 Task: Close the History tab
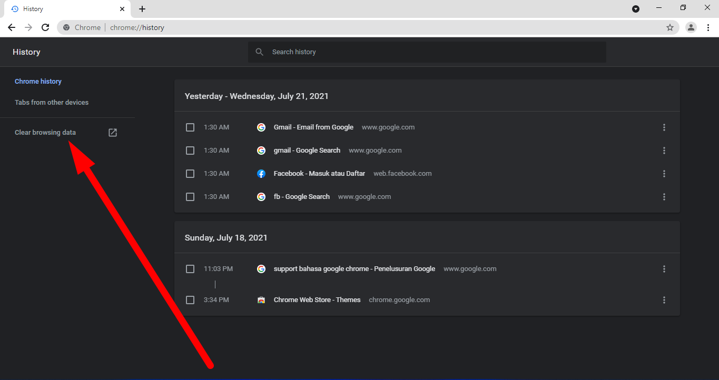[122, 9]
